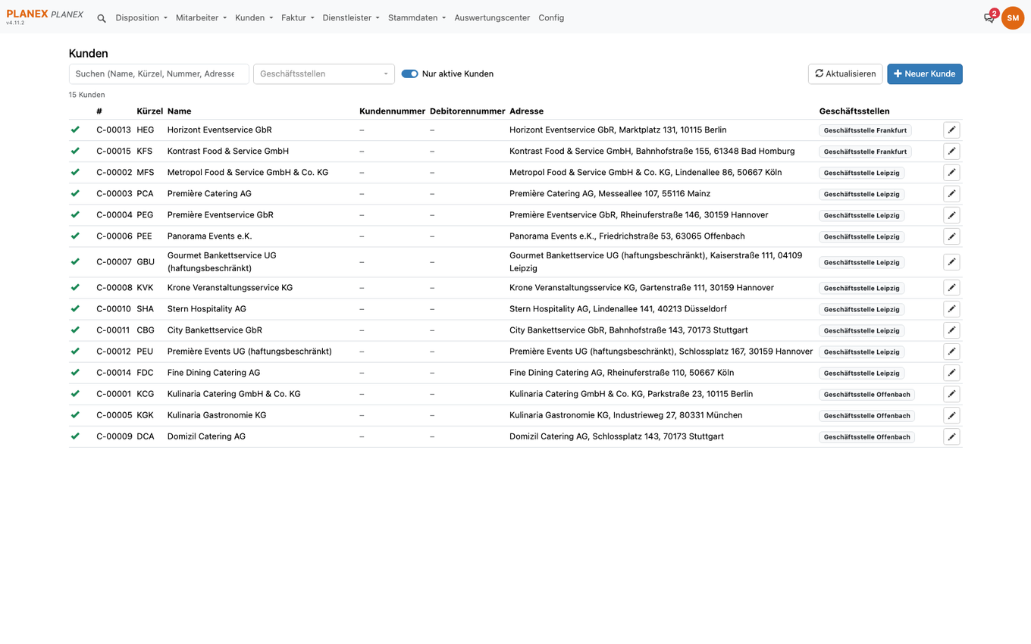Click the 'Geschäftsstelle Frankfurt' badge for Horizont Eventservice
This screenshot has width=1031, height=644.
pos(865,130)
